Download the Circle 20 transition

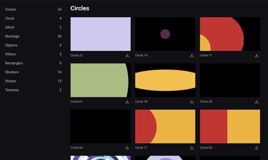click(256, 102)
